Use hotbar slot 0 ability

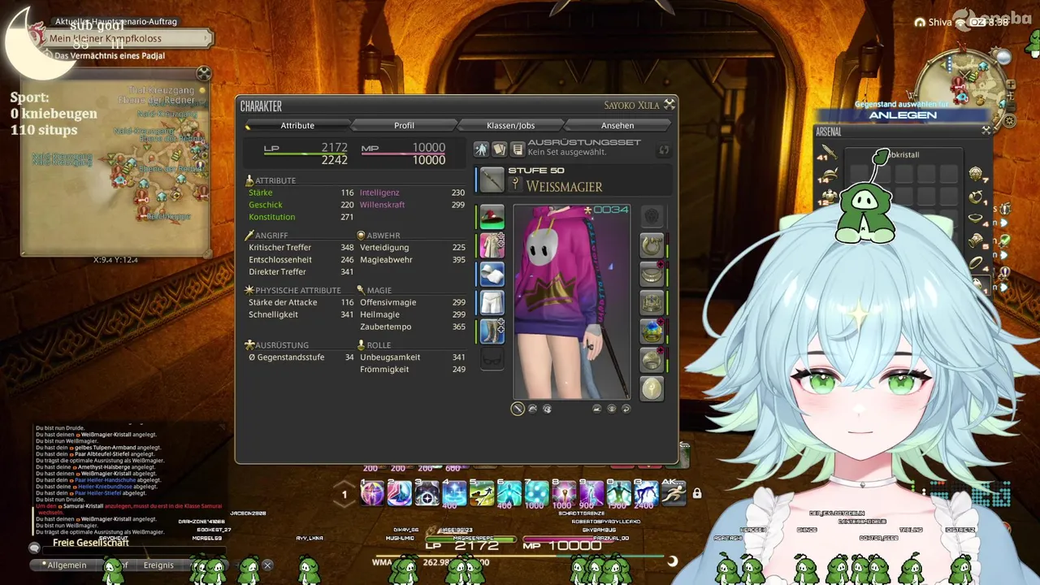[x=619, y=493]
